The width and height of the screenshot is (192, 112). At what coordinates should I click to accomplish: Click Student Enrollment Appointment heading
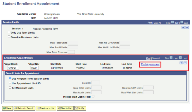(x=31, y=4)
